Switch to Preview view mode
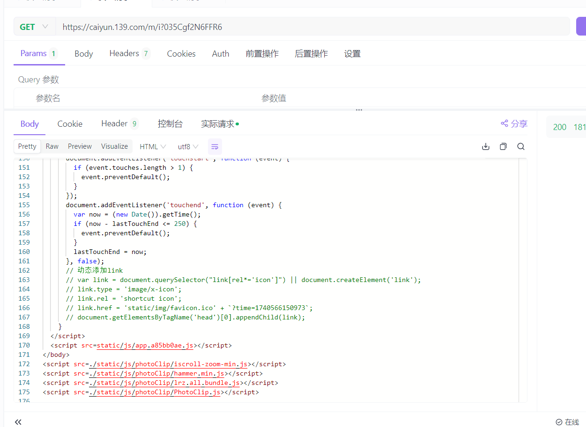This screenshot has height=427, width=586. pos(80,146)
